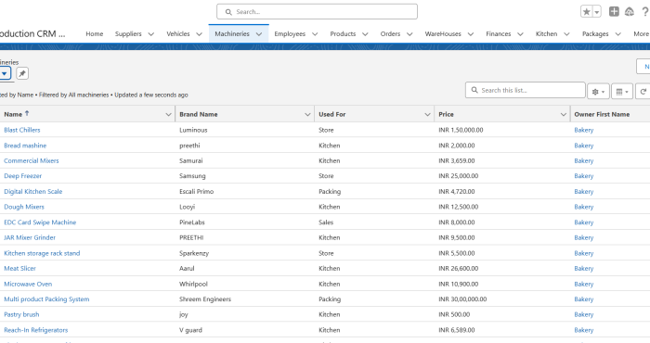The width and height of the screenshot is (650, 343).
Task: Expand the Vehicles tab menu
Action: pos(199,34)
